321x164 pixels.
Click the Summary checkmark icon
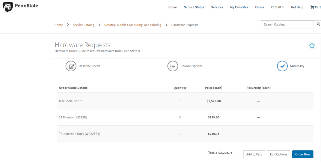(x=282, y=66)
